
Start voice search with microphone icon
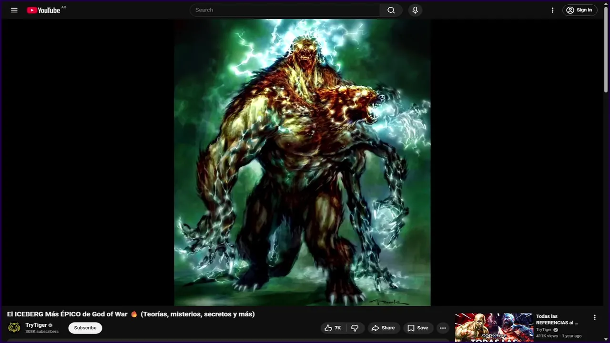(415, 10)
